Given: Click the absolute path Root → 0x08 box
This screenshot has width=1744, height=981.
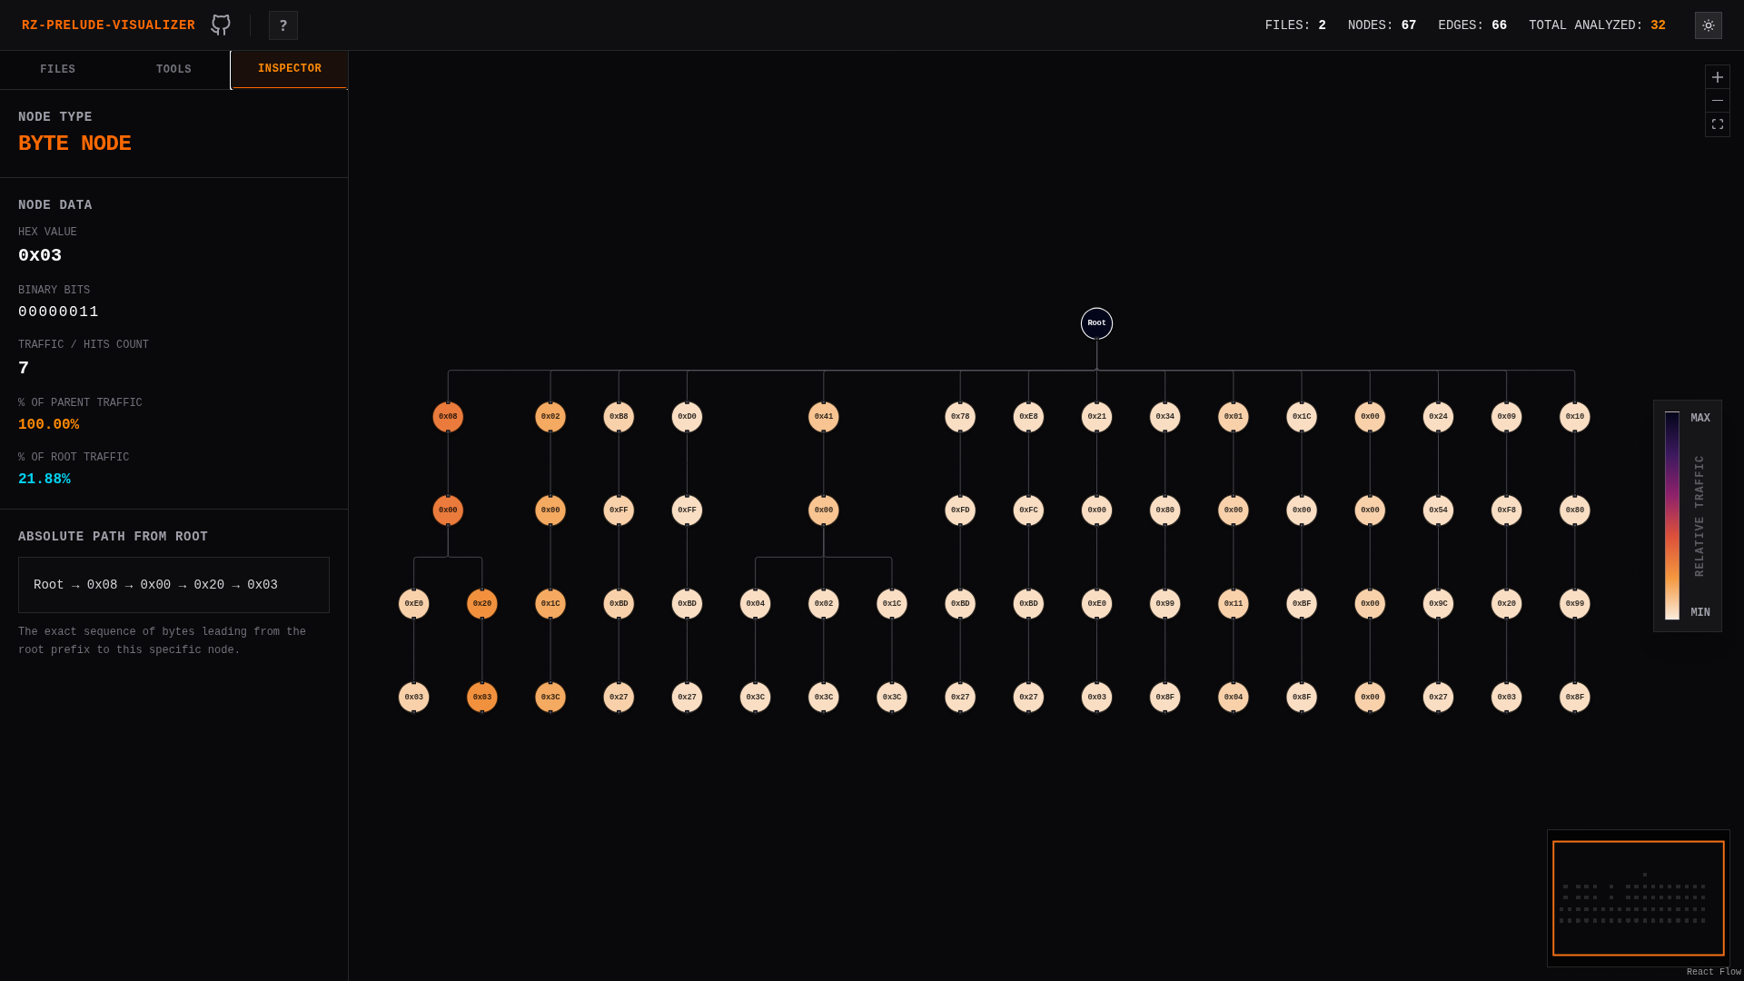Looking at the screenshot, I should click(173, 585).
